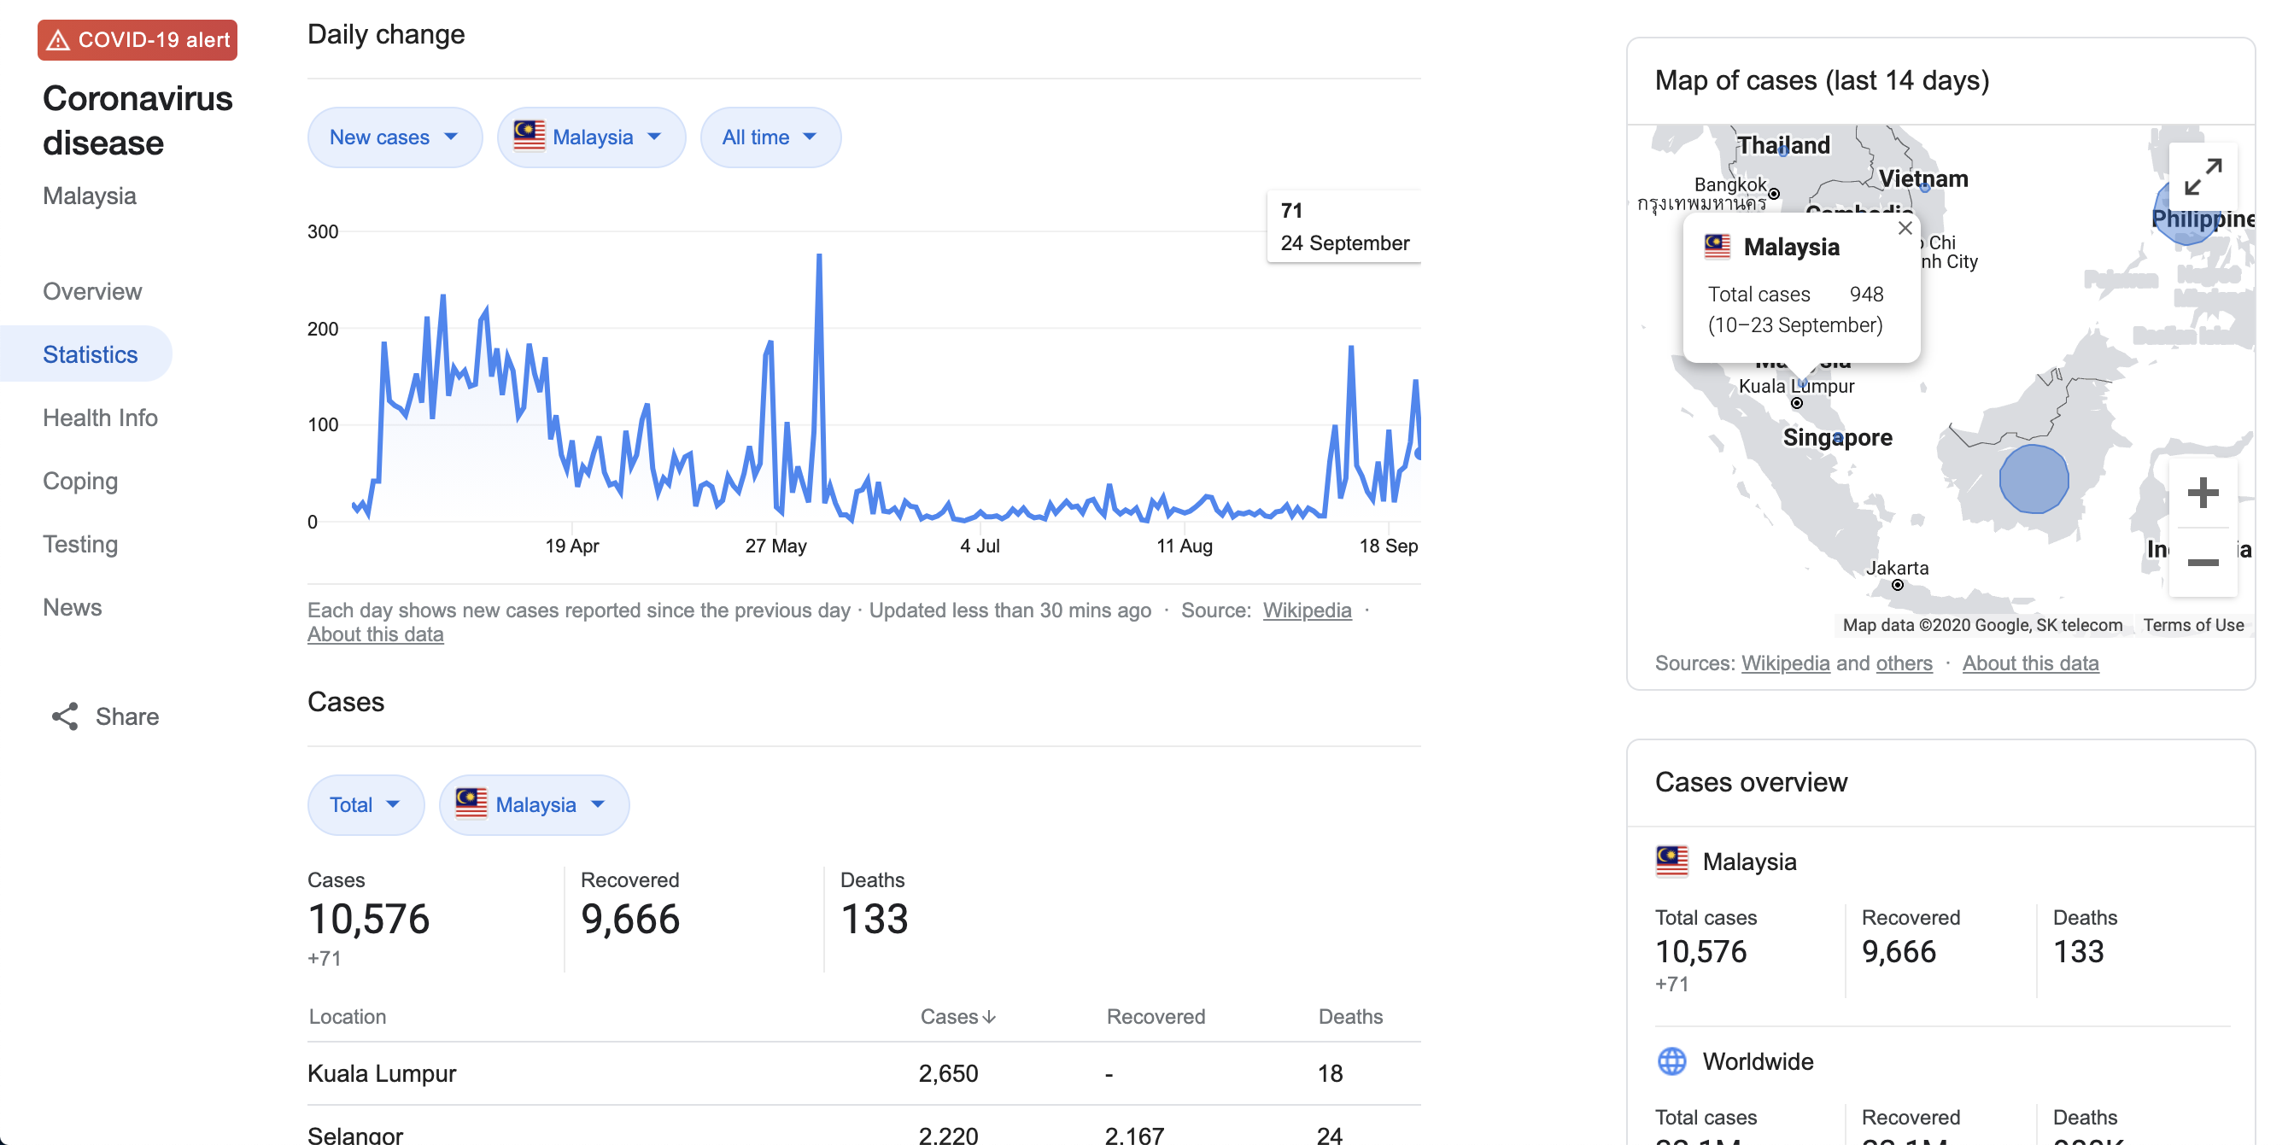2294x1145 pixels.
Task: Click the Worldwide globe icon
Action: [x=1671, y=1060]
